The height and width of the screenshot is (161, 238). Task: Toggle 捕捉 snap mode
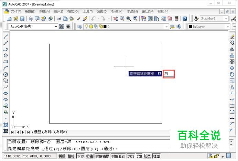pos(62,156)
